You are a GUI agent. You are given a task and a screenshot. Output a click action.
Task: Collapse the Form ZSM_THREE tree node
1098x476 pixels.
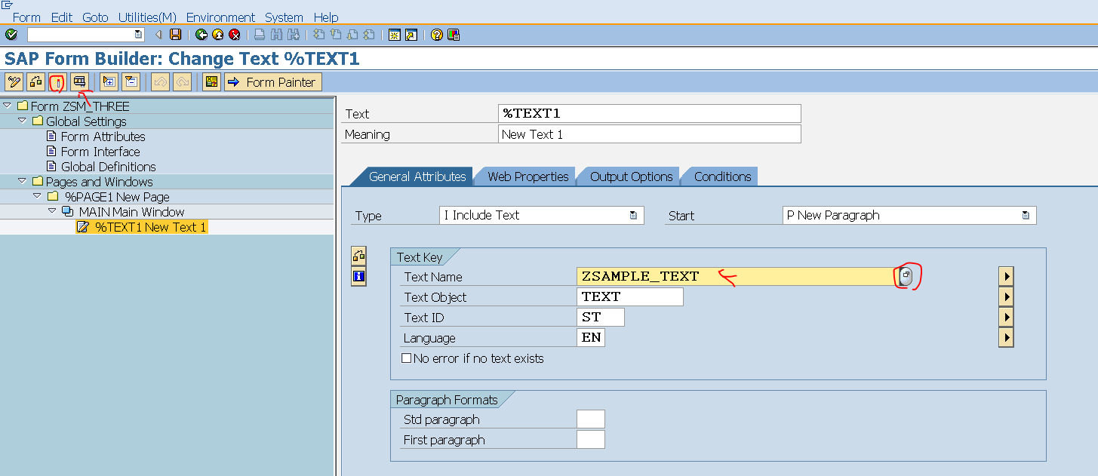(8, 106)
